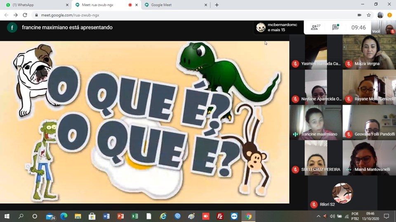Viewport: 396px width, 222px height.
Task: Open the Chrome profile avatar
Action: pos(380,15)
